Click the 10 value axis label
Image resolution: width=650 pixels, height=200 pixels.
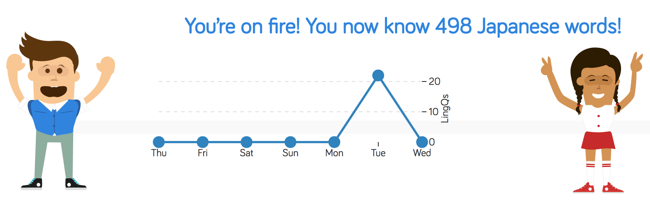click(x=434, y=112)
